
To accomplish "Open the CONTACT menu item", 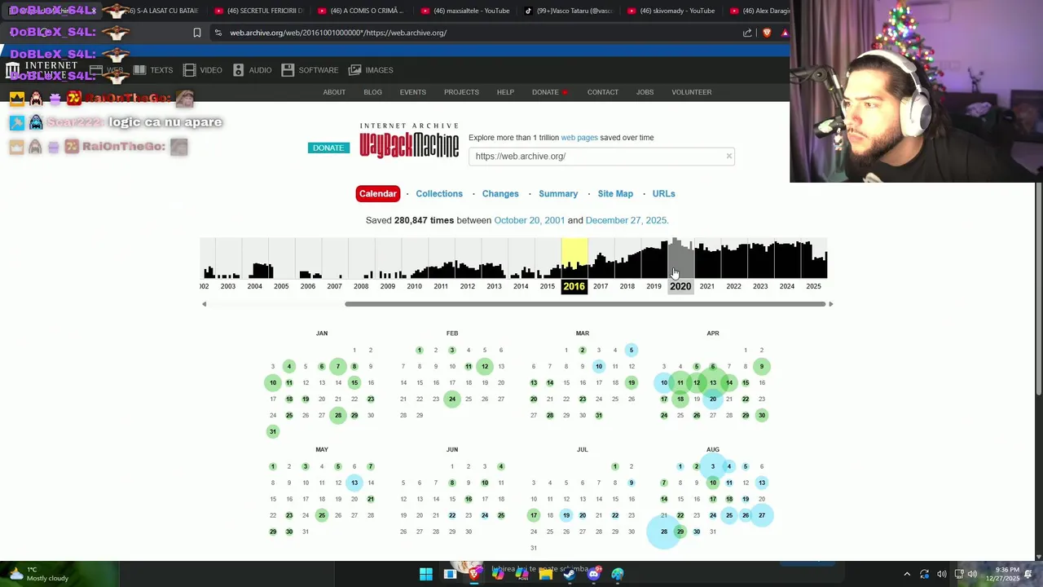I will point(603,92).
